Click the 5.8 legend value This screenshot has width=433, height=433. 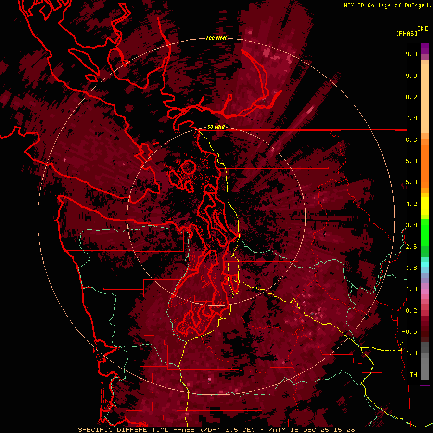coord(411,161)
